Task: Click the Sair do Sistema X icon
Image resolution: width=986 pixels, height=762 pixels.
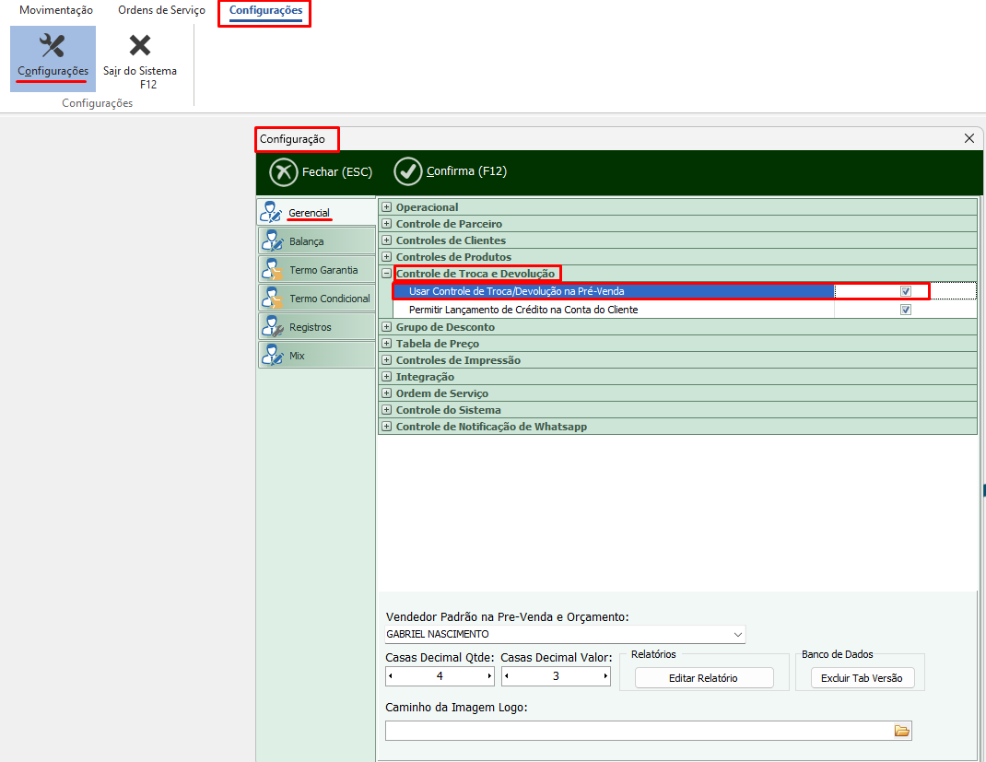Action: (140, 46)
